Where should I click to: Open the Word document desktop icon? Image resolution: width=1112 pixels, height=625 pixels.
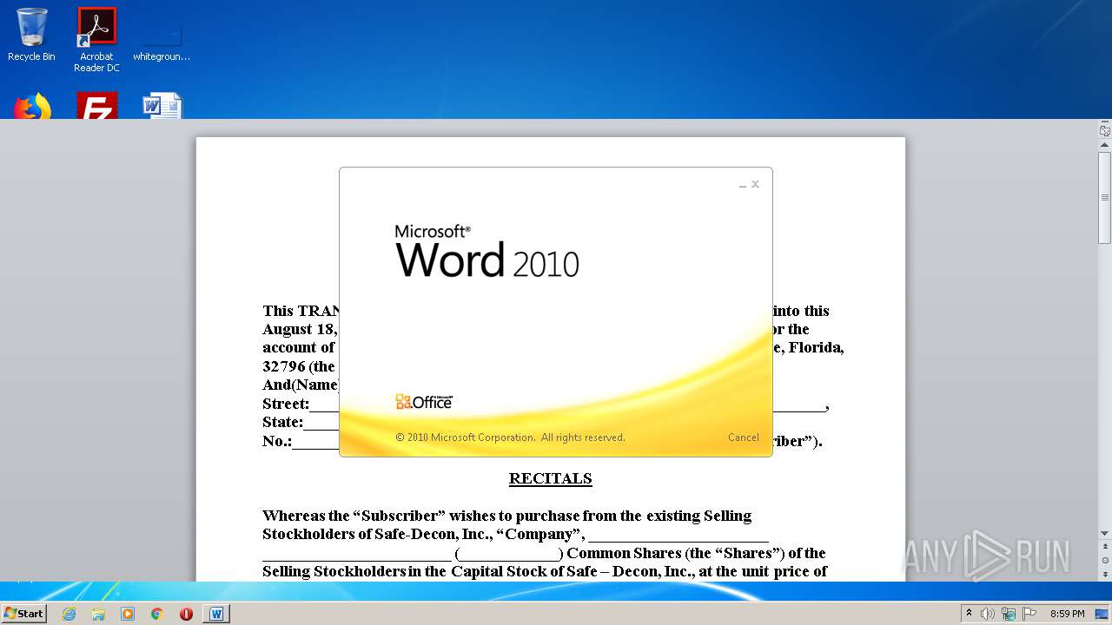point(162,106)
